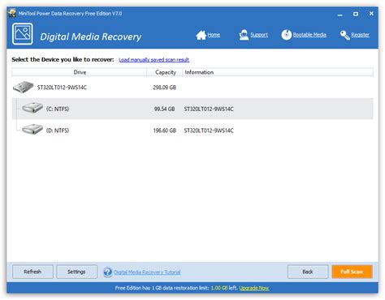Click the Upgrade Now link
385x300 pixels.
click(x=254, y=288)
